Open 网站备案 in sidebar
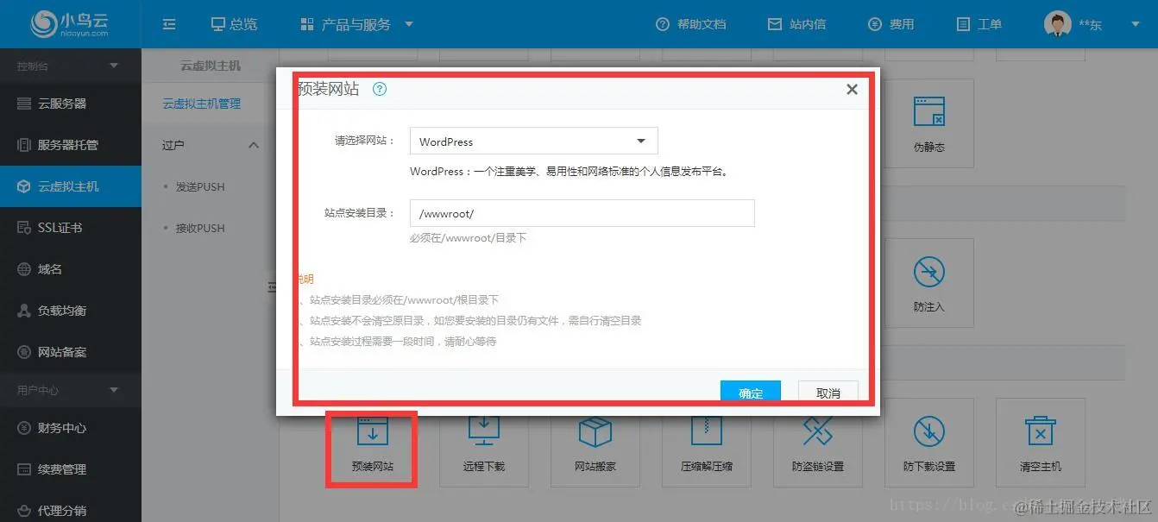Image resolution: width=1158 pixels, height=522 pixels. [x=71, y=352]
